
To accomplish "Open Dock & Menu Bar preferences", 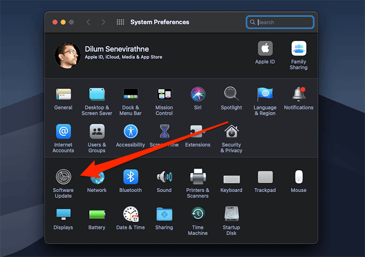I will 130,95.
